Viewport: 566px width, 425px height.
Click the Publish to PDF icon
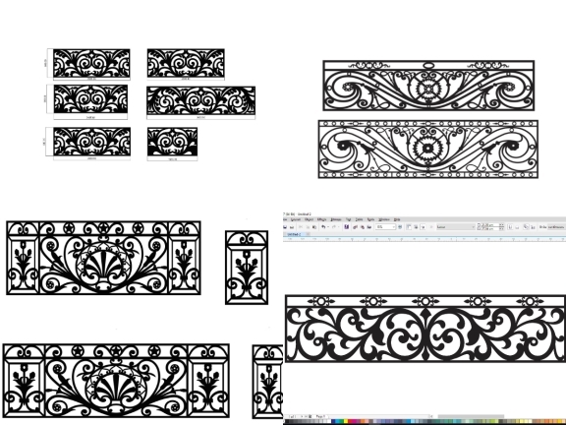(369, 227)
